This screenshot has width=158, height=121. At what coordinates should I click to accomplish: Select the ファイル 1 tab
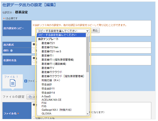[x=11, y=77]
